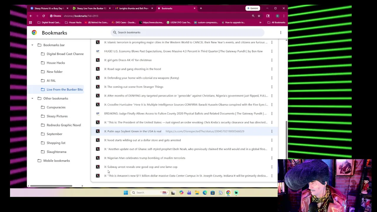This screenshot has height=212, width=377.
Task: Open more actions for Draco AK 47 bookmark
Action: 272,60
